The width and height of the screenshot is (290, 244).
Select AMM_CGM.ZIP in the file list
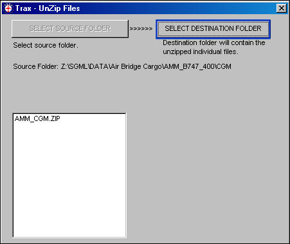(37, 118)
